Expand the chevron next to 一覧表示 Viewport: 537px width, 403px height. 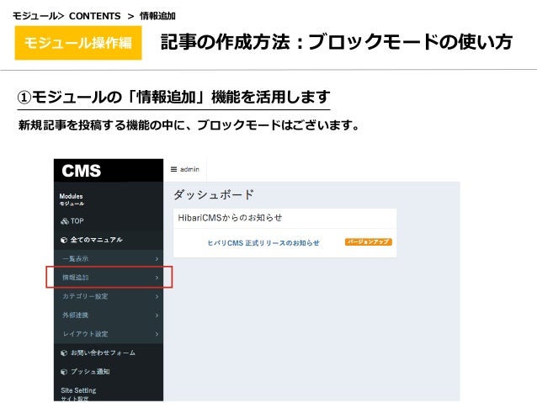point(157,259)
